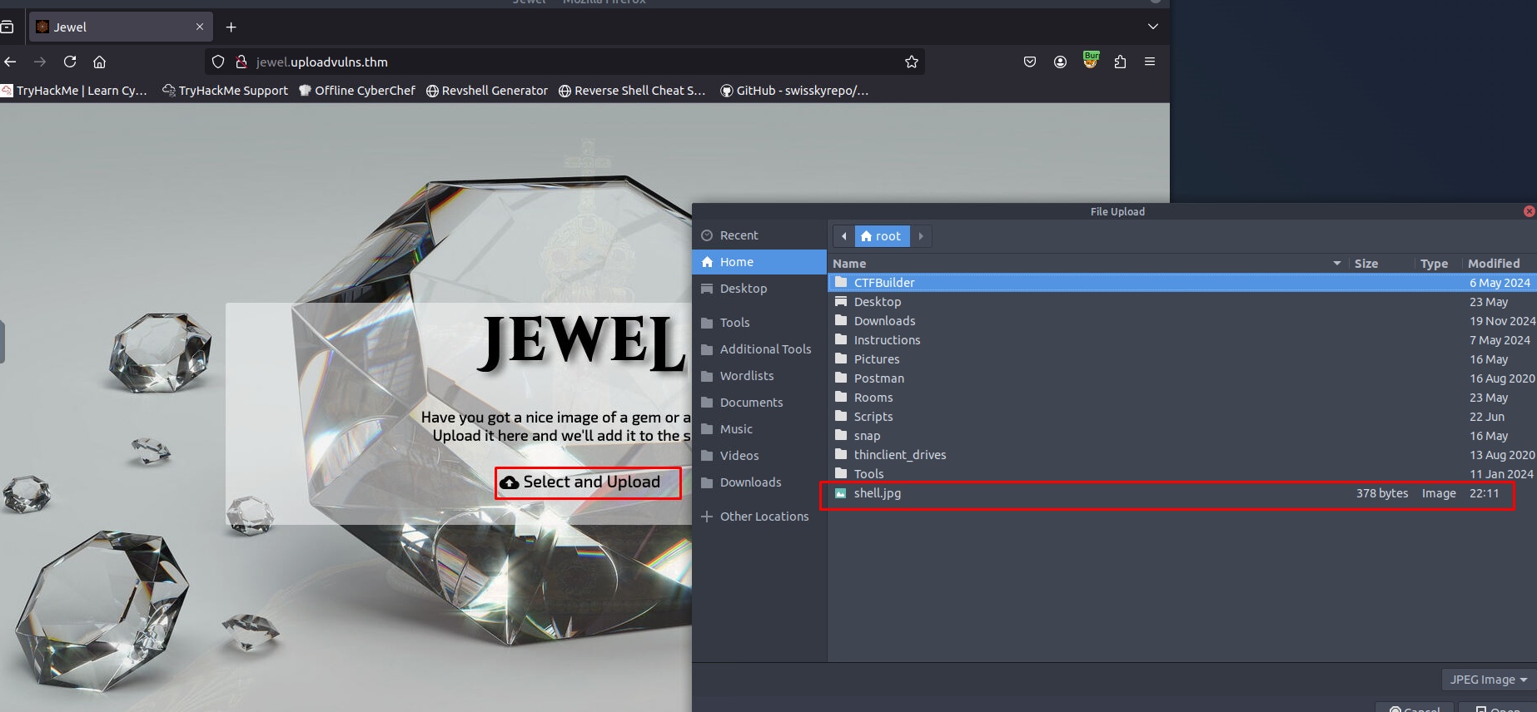Sort files by Type column
This screenshot has width=1537, height=712.
(1437, 263)
